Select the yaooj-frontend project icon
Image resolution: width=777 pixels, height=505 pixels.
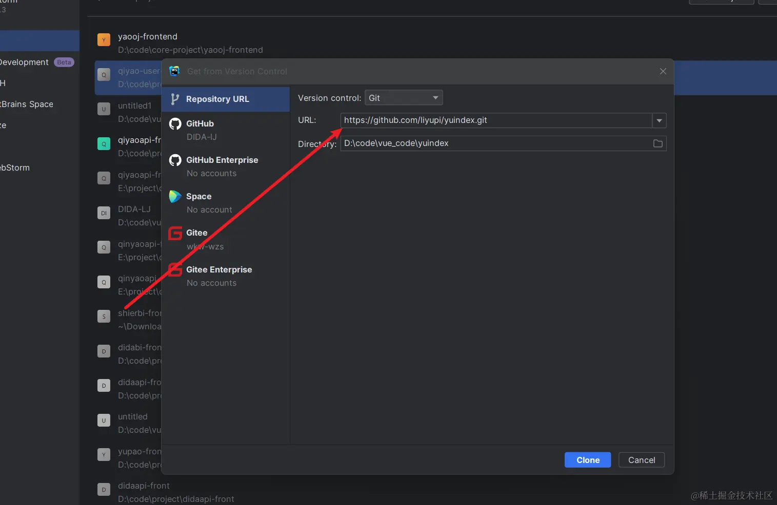pos(104,40)
